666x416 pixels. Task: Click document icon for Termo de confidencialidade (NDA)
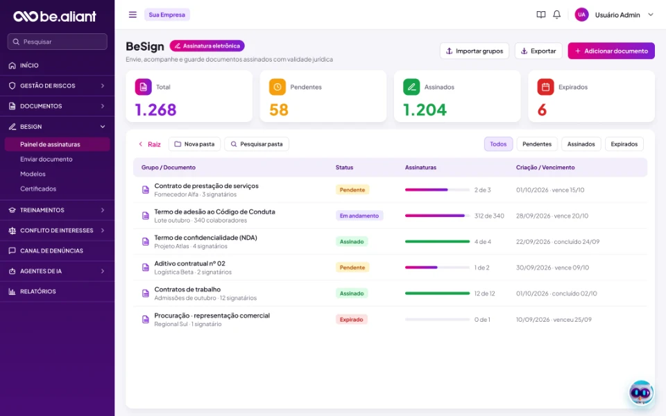coord(145,241)
